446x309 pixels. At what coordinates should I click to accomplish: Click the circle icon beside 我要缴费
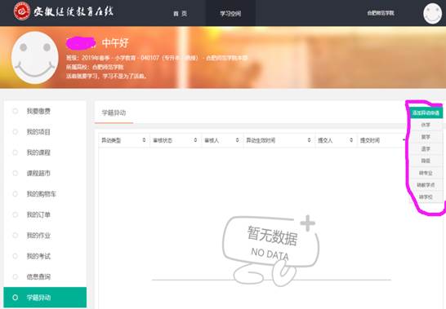(16, 111)
